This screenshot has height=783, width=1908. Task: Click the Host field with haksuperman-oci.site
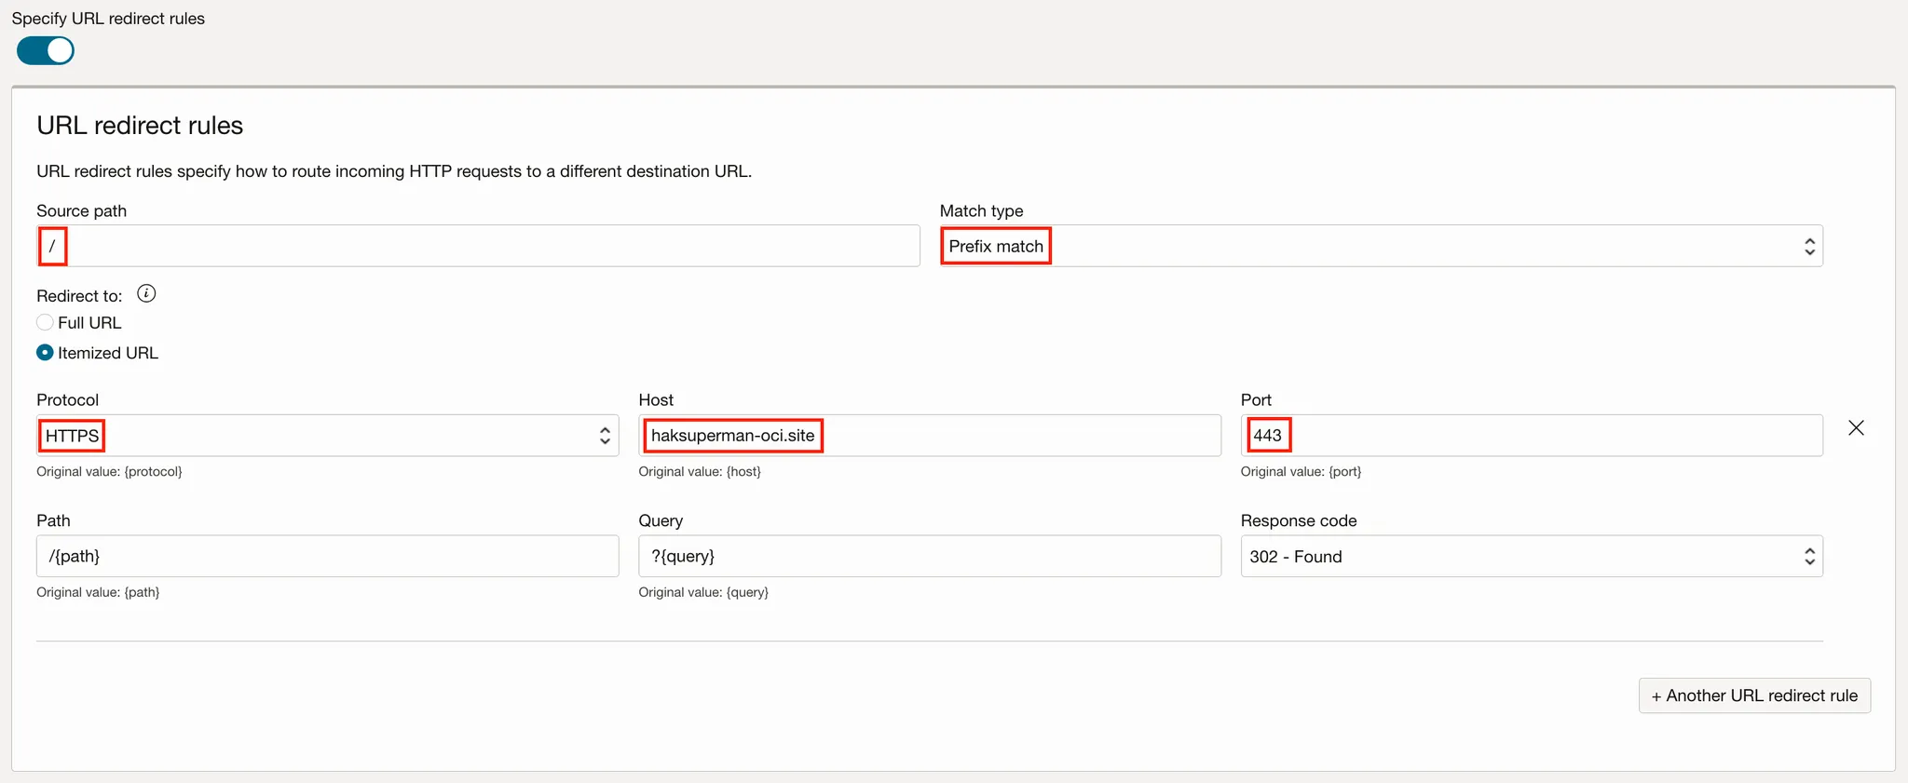pos(930,435)
